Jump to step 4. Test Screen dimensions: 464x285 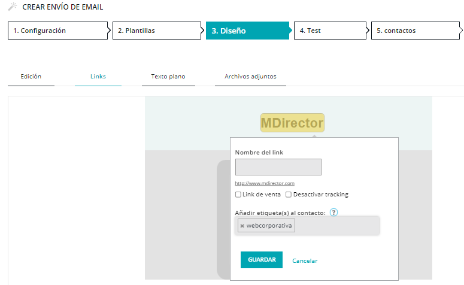(328, 31)
